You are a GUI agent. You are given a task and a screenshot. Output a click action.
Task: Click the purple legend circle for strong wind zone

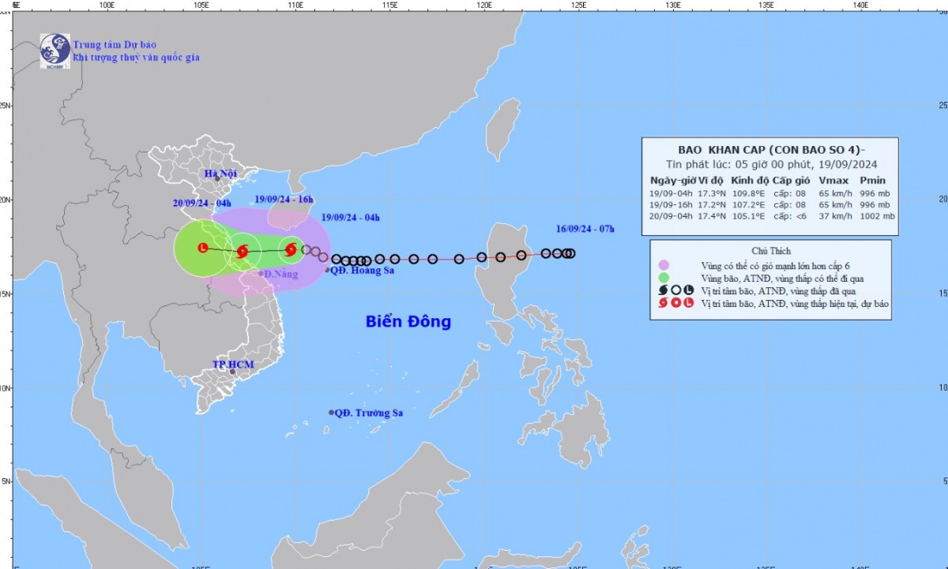click(x=664, y=264)
